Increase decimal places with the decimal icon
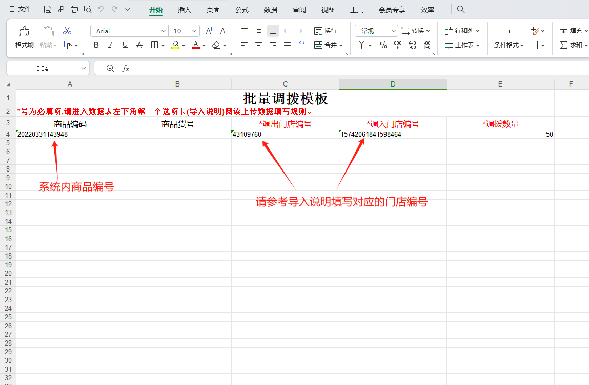 tap(412, 45)
